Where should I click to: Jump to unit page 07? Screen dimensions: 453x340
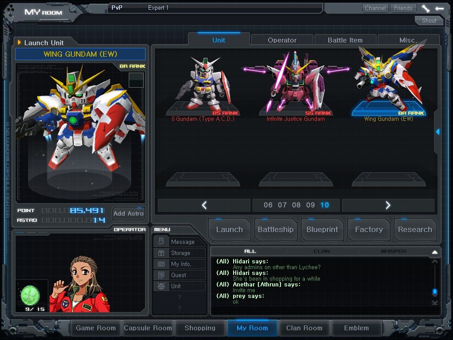[x=282, y=205]
